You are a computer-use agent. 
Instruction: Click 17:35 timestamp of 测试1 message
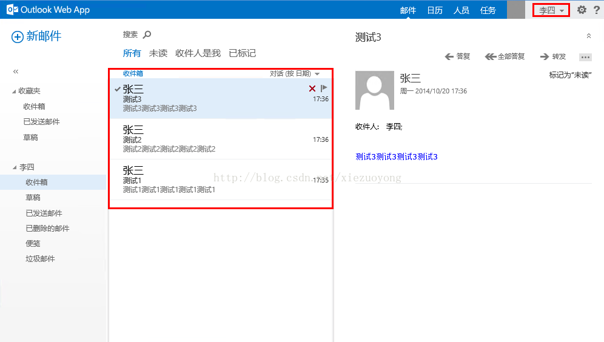click(x=320, y=180)
